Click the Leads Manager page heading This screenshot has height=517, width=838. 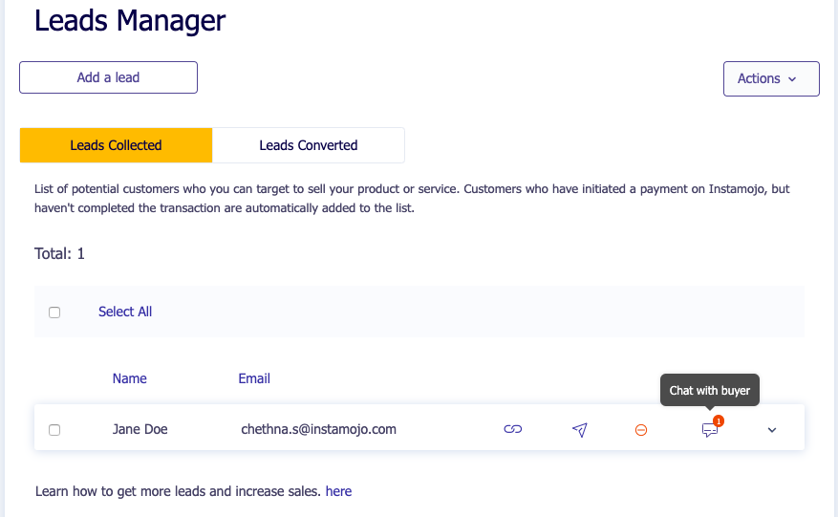[130, 20]
